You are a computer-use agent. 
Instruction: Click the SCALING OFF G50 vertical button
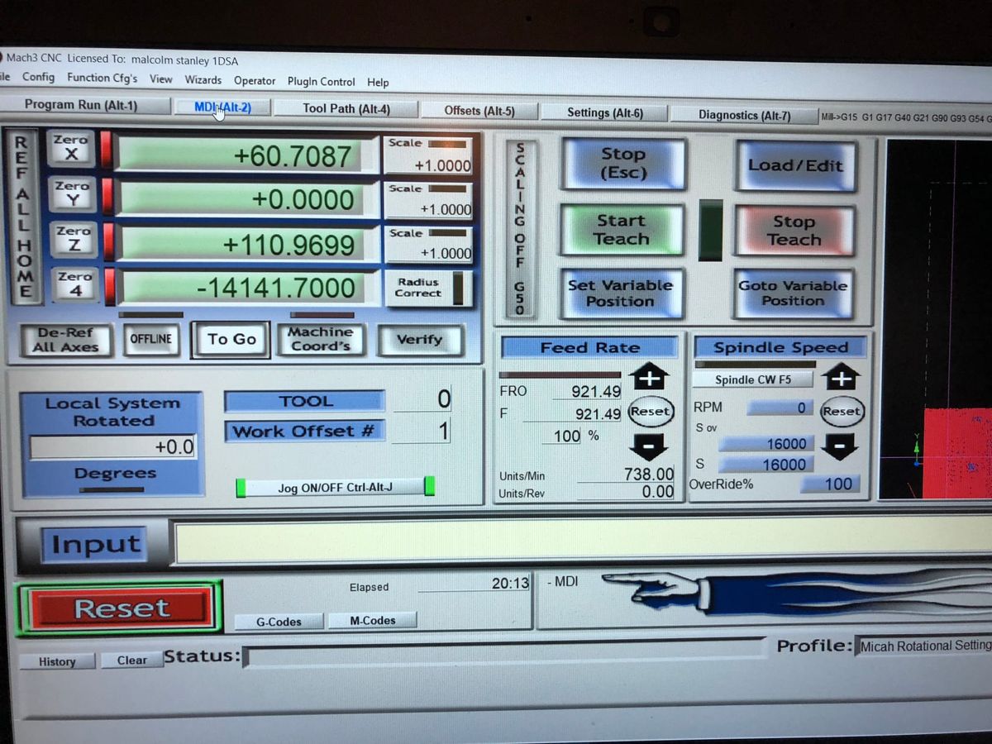(x=520, y=229)
